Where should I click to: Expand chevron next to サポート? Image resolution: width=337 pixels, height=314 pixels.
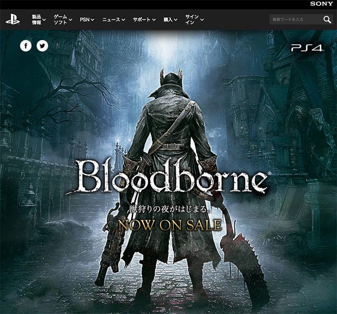154,20
